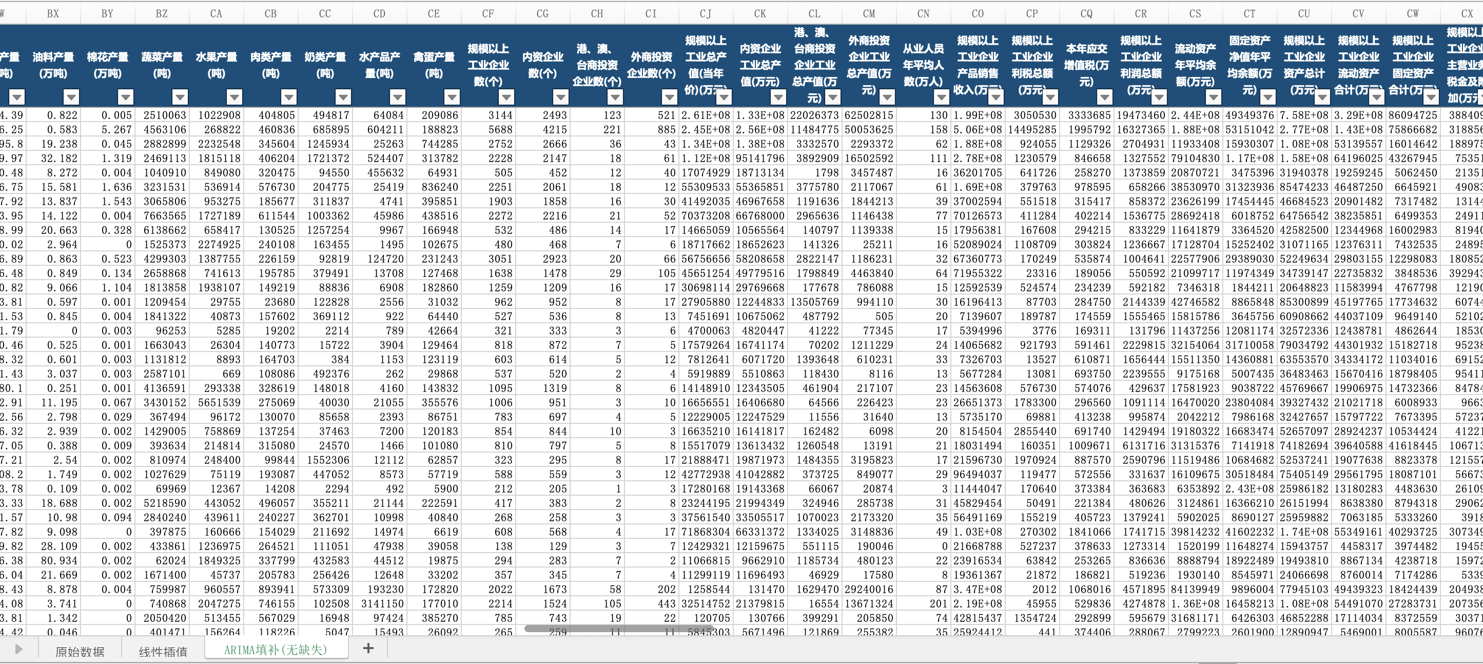This screenshot has height=664, width=1483.
Task: Open the filter for 本年应交增值税(万元)
Action: tap(1105, 97)
